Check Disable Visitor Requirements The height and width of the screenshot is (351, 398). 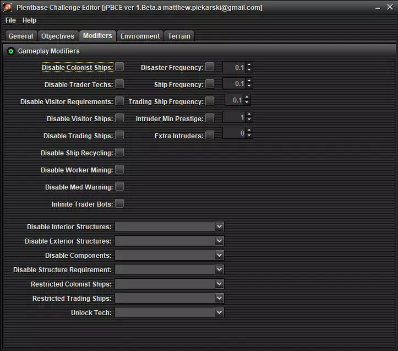pyautogui.click(x=119, y=101)
